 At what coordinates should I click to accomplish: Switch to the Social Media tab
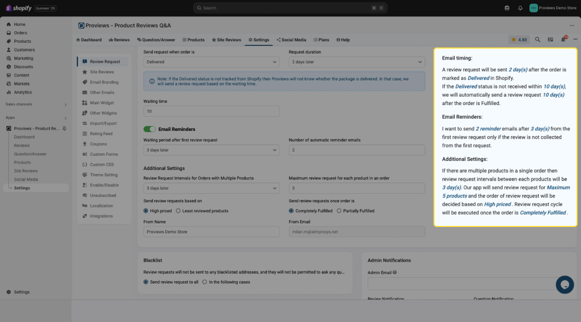291,40
